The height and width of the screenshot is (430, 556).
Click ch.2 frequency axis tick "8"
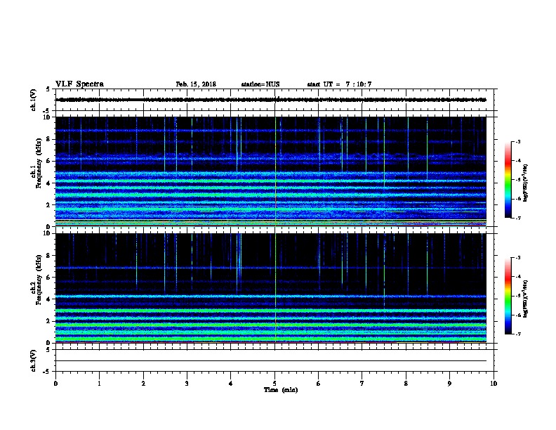48,256
